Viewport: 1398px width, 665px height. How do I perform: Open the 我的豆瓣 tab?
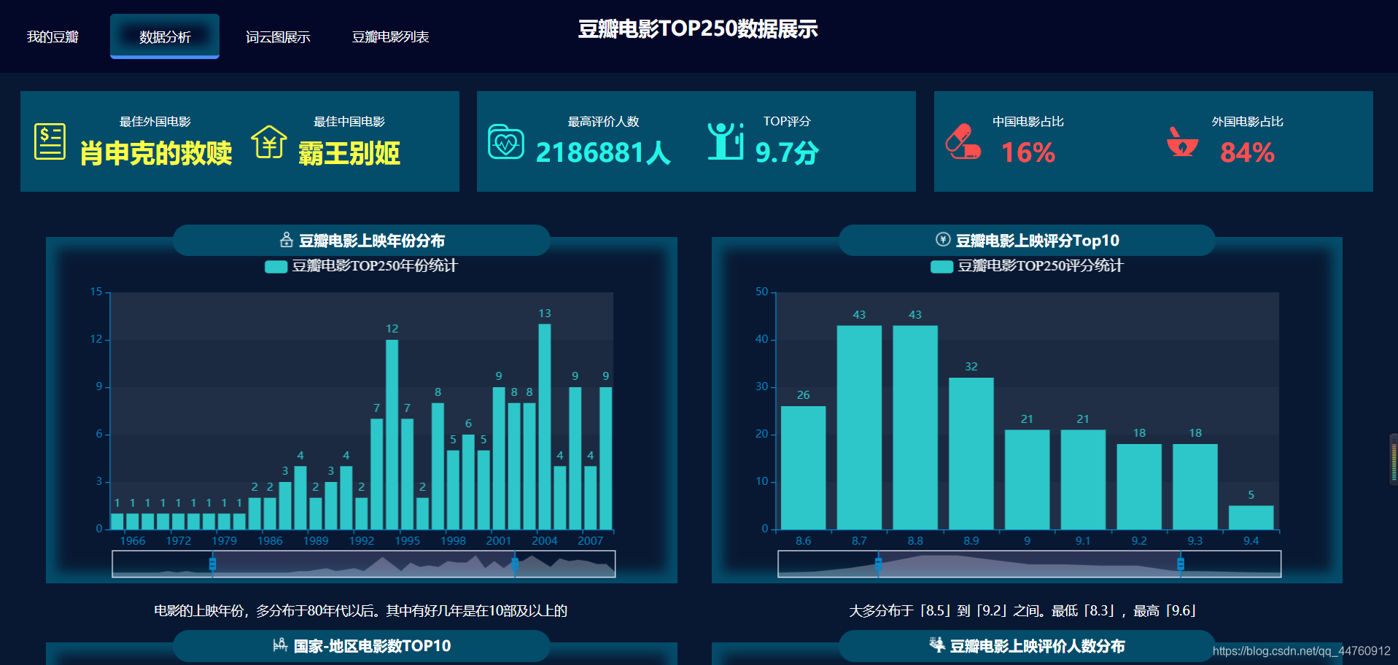point(53,36)
